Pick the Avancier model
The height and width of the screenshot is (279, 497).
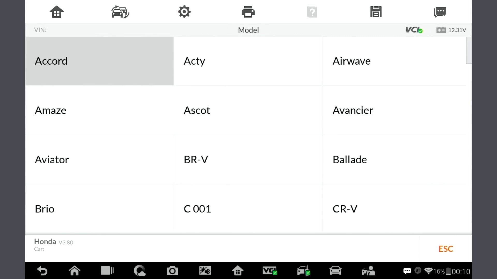tap(394, 110)
